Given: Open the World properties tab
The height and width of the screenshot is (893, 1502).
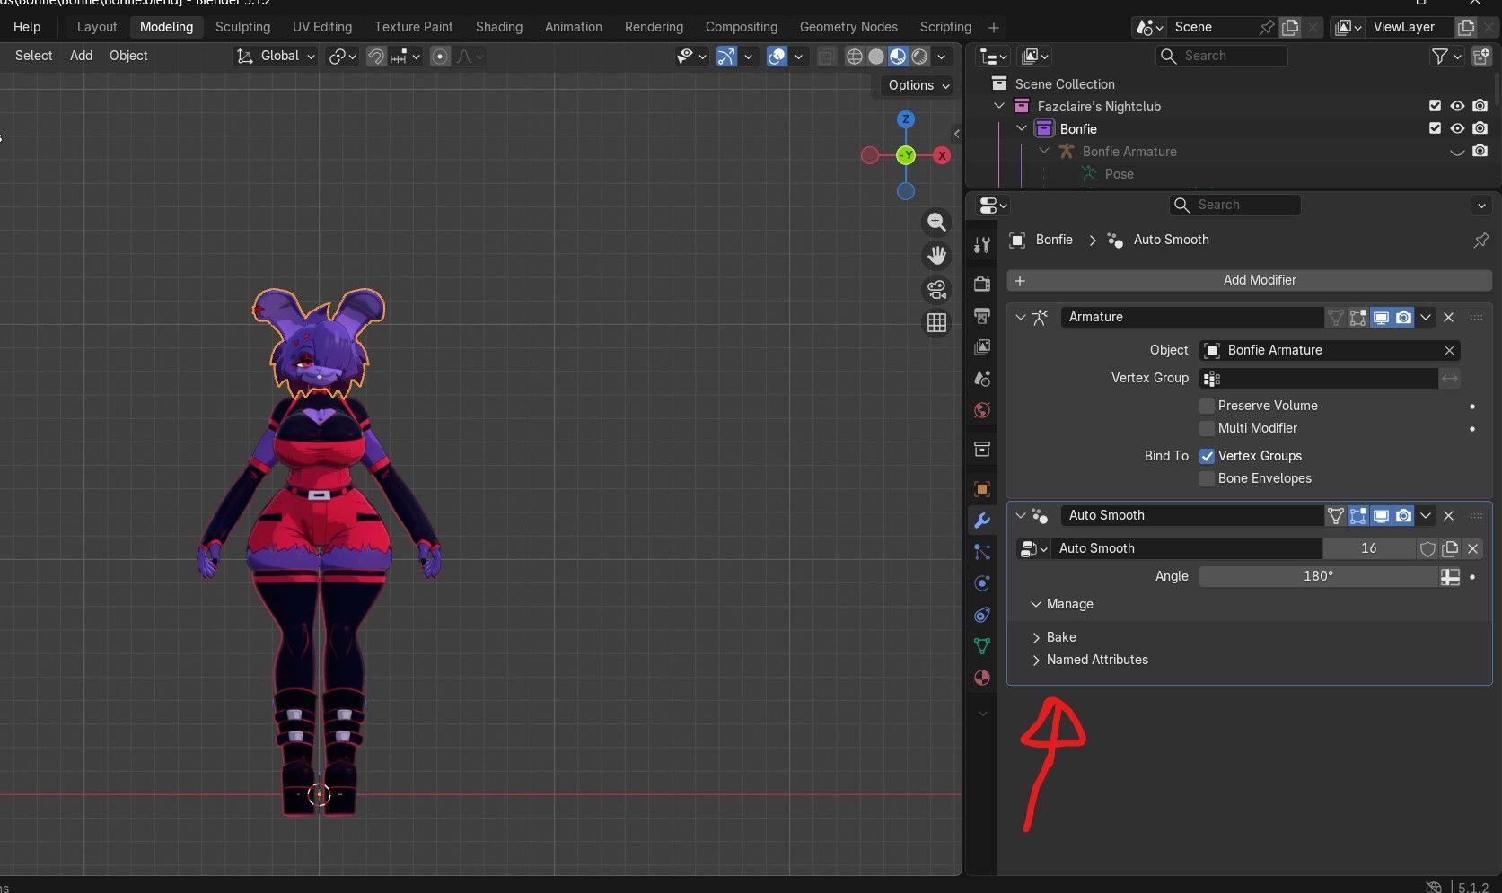Looking at the screenshot, I should point(982,410).
